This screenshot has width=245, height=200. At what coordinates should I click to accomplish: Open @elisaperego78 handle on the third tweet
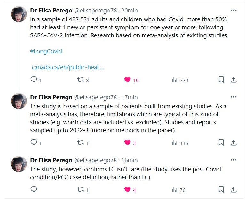pos(95,160)
